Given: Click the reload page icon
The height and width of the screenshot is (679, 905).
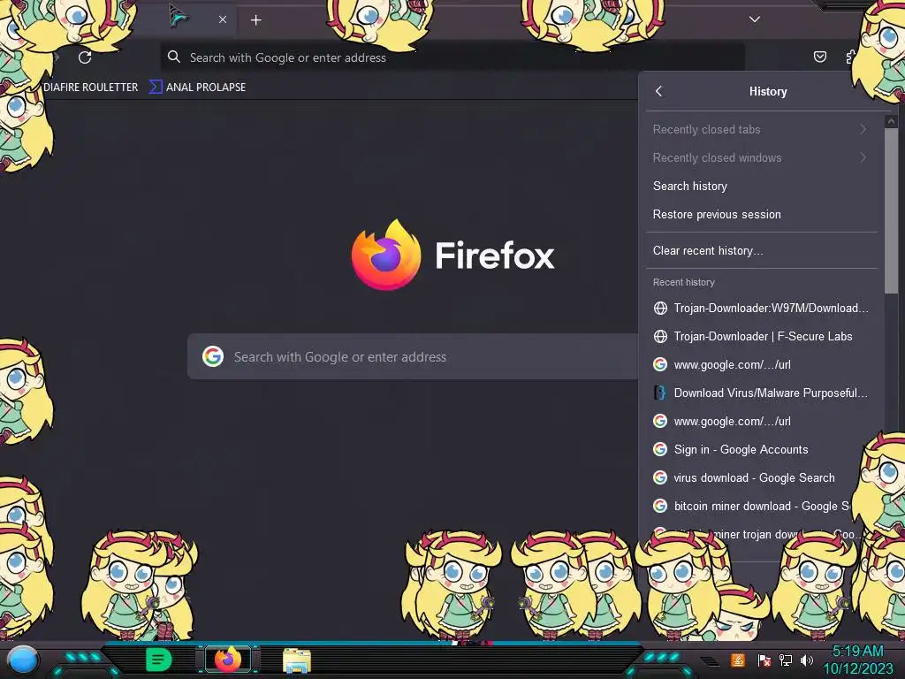Looking at the screenshot, I should tap(85, 57).
